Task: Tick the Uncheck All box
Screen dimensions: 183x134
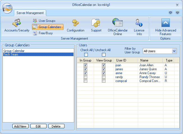Action: pyautogui.click(x=104, y=54)
